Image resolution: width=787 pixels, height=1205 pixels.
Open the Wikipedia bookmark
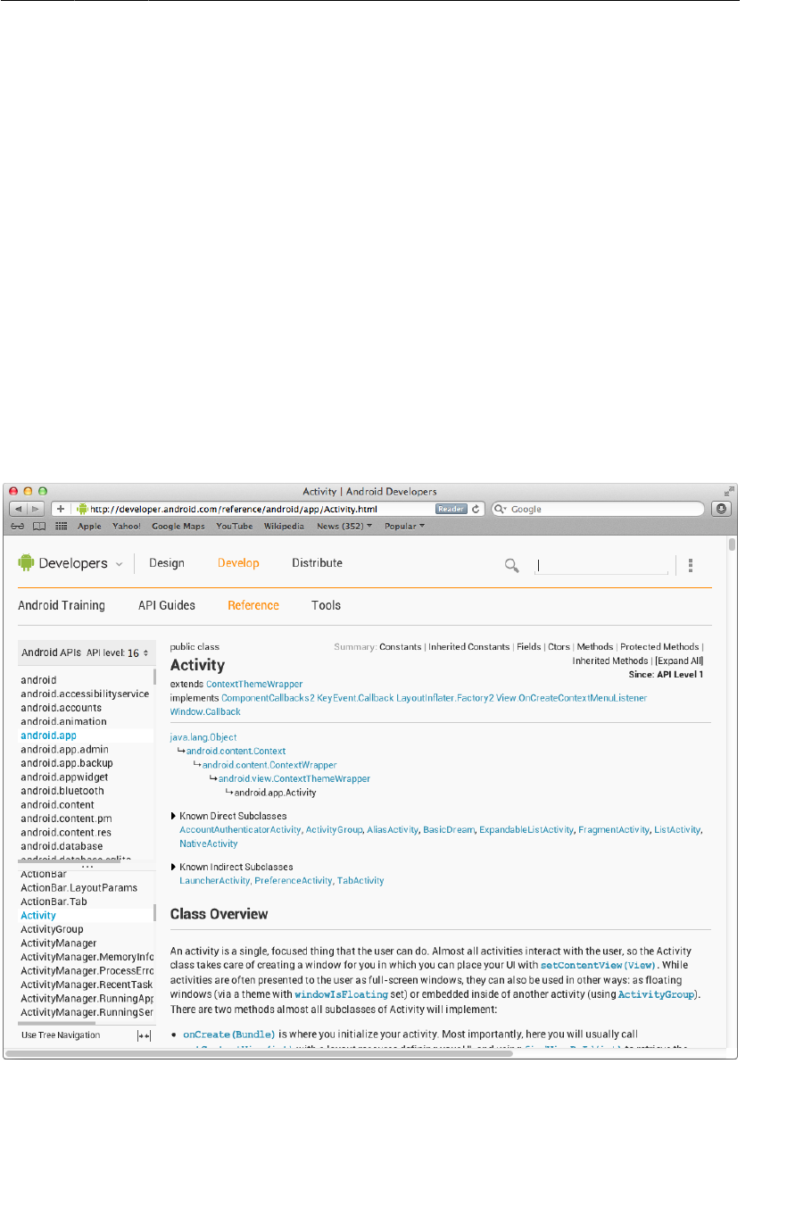(x=285, y=527)
